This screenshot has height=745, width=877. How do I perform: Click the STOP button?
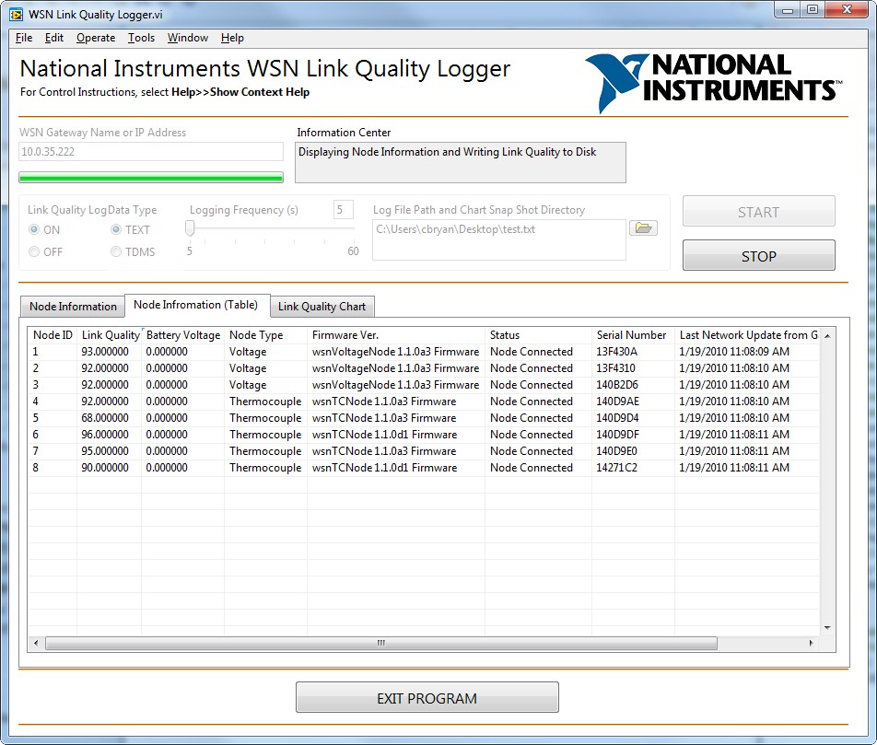758,256
